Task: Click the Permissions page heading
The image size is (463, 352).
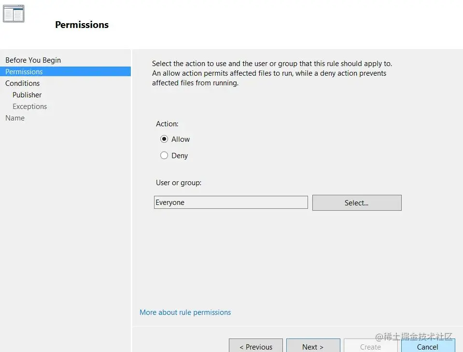Action: coord(82,25)
